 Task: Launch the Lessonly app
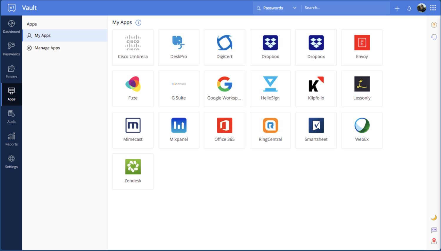click(362, 89)
